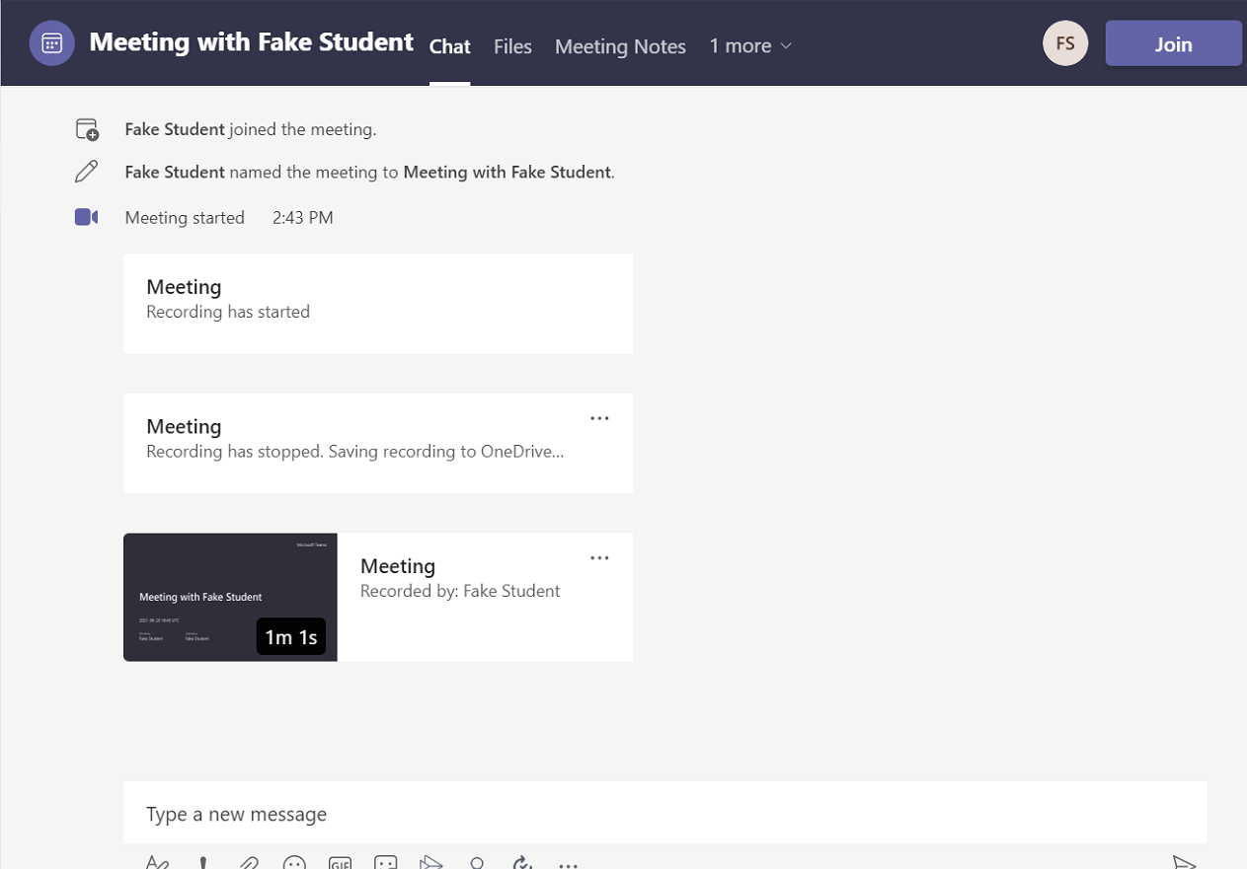The width and height of the screenshot is (1247, 869).
Task: Open the emoji picker
Action: (x=294, y=862)
